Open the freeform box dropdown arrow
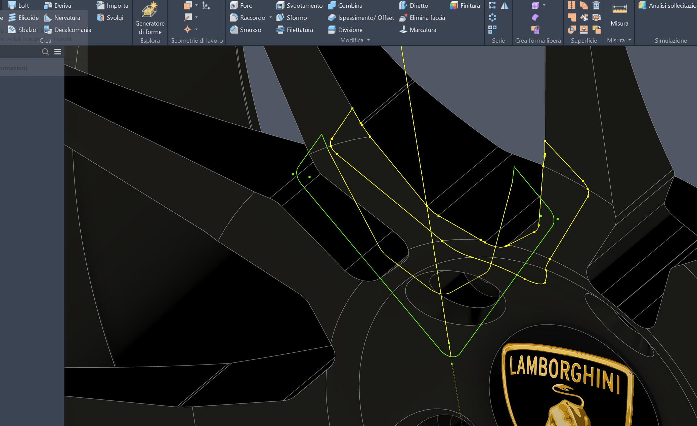 544,5
